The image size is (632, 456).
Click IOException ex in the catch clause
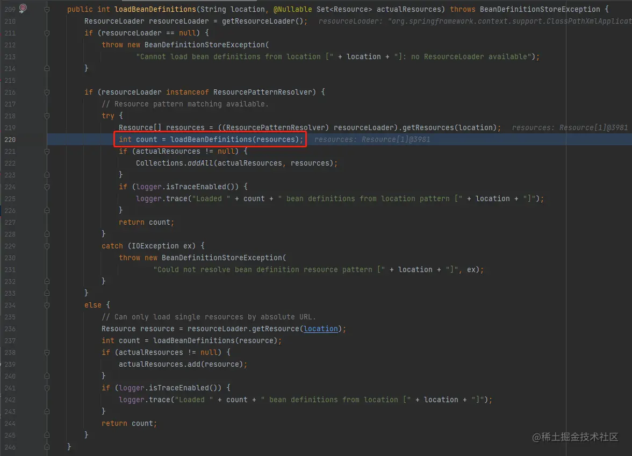click(x=163, y=246)
